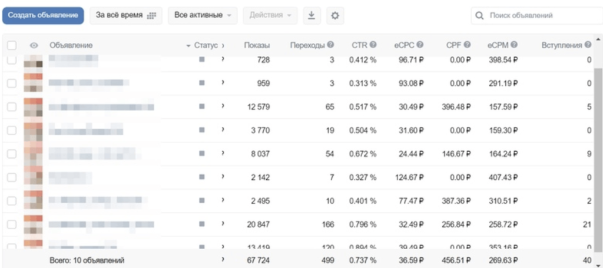Screen dimensions: 603x268
Task: Click status square of ad with 959 impressions
Action: tap(202, 83)
